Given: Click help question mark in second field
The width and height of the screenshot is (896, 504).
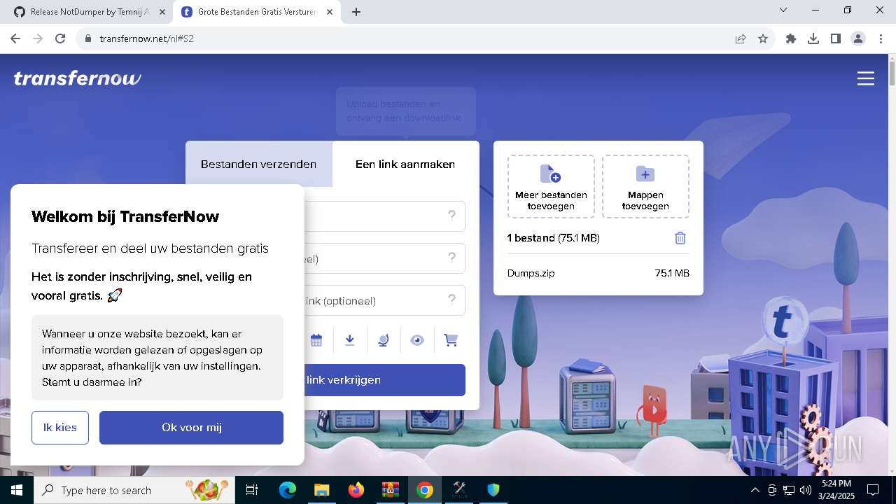Looking at the screenshot, I should point(452,258).
